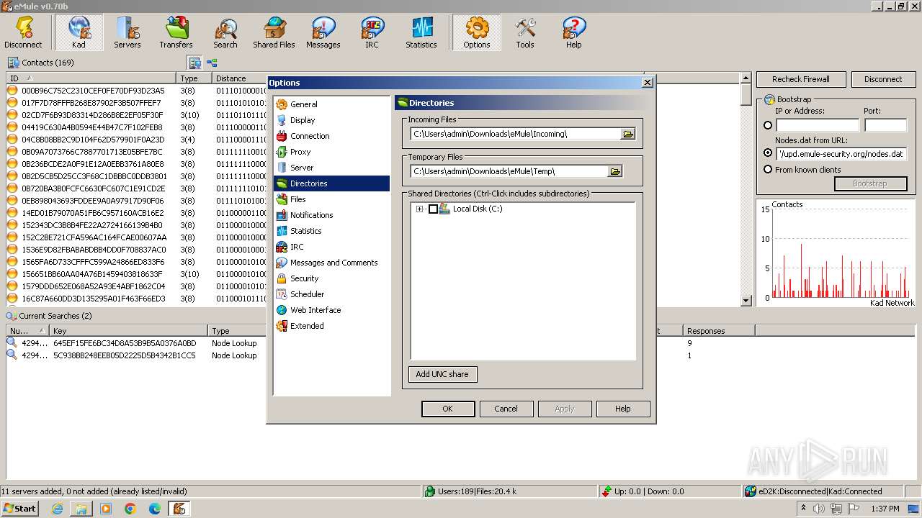Click the Nodes.dat URL field

(x=841, y=154)
